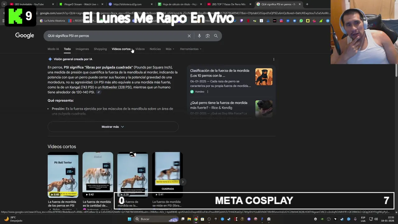Viewport: 398px width, 224px height.
Task: Close the 'Inolvidable - YouTube' tab
Action: [x=53, y=4]
